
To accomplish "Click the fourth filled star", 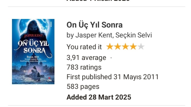I will coord(133,47).
